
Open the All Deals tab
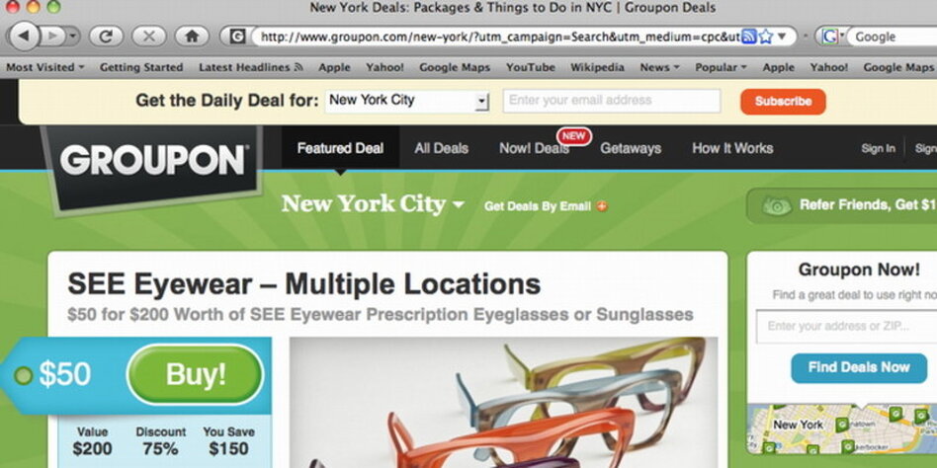click(x=442, y=148)
